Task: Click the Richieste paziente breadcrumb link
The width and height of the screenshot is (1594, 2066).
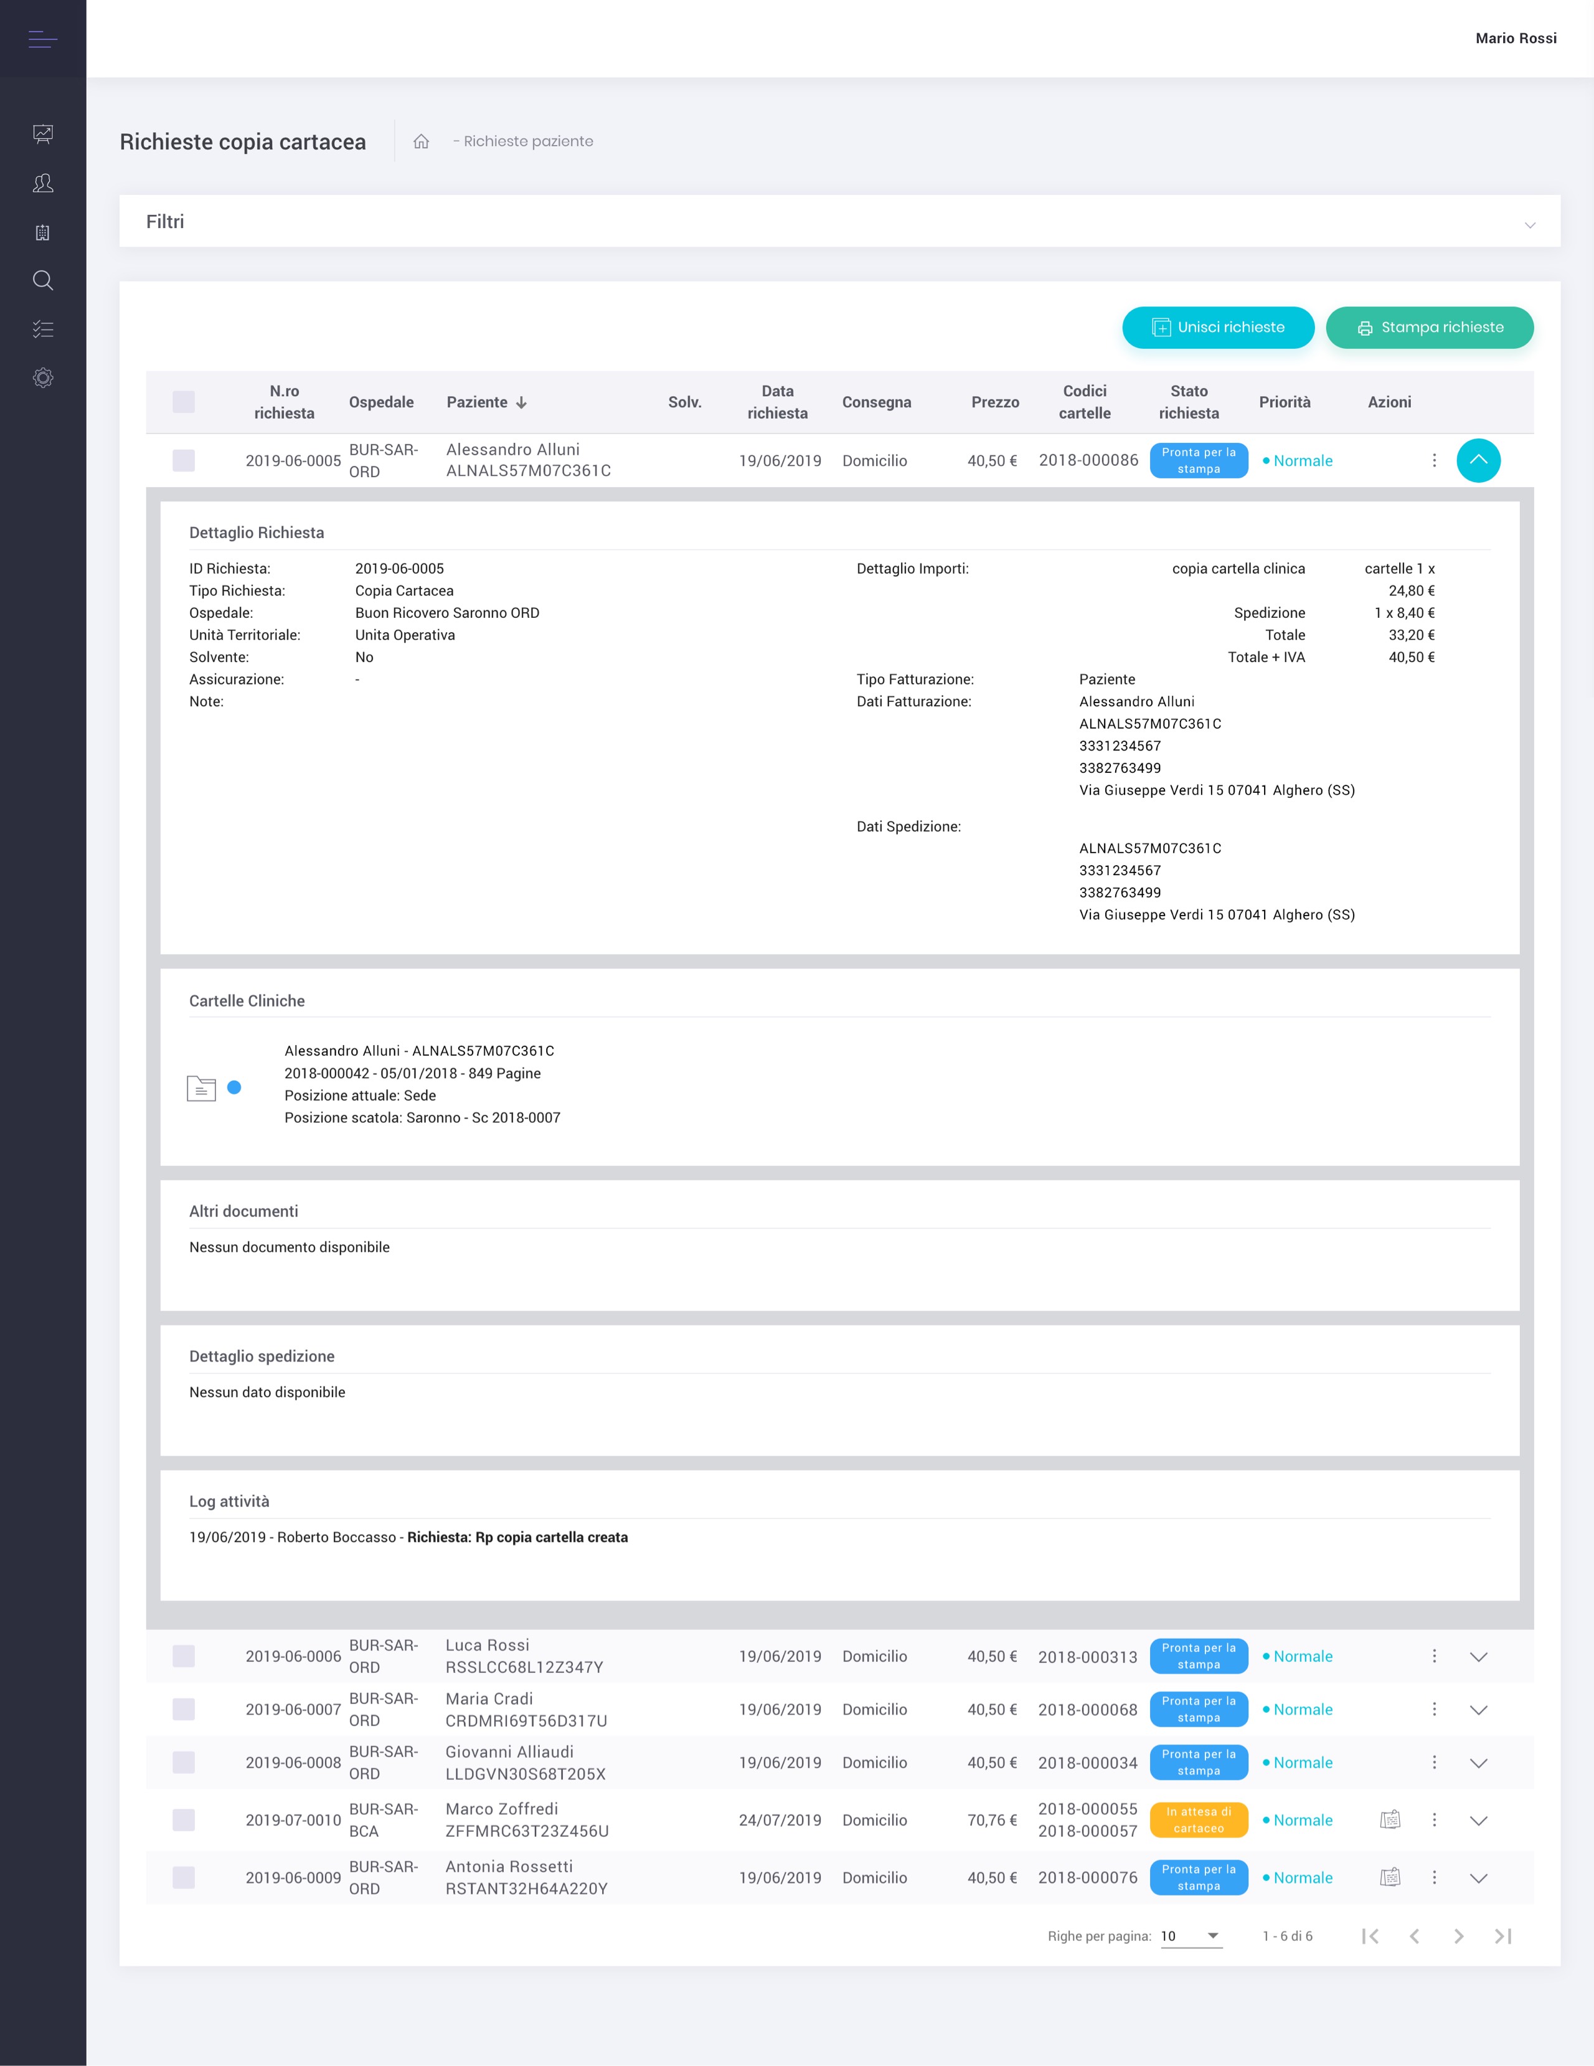Action: [x=529, y=141]
